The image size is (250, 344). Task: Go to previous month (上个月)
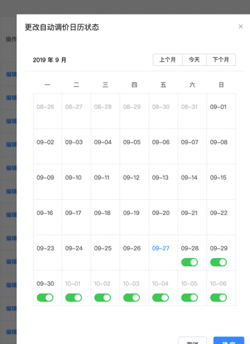coord(167,60)
